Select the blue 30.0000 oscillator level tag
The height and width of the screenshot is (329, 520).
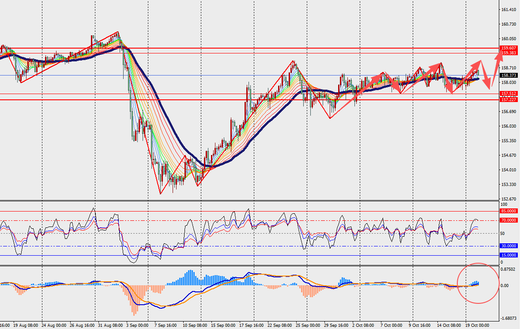[x=509, y=246]
